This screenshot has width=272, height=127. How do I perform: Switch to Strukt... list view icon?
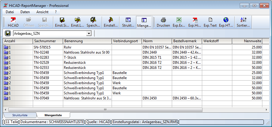[x=128, y=20]
